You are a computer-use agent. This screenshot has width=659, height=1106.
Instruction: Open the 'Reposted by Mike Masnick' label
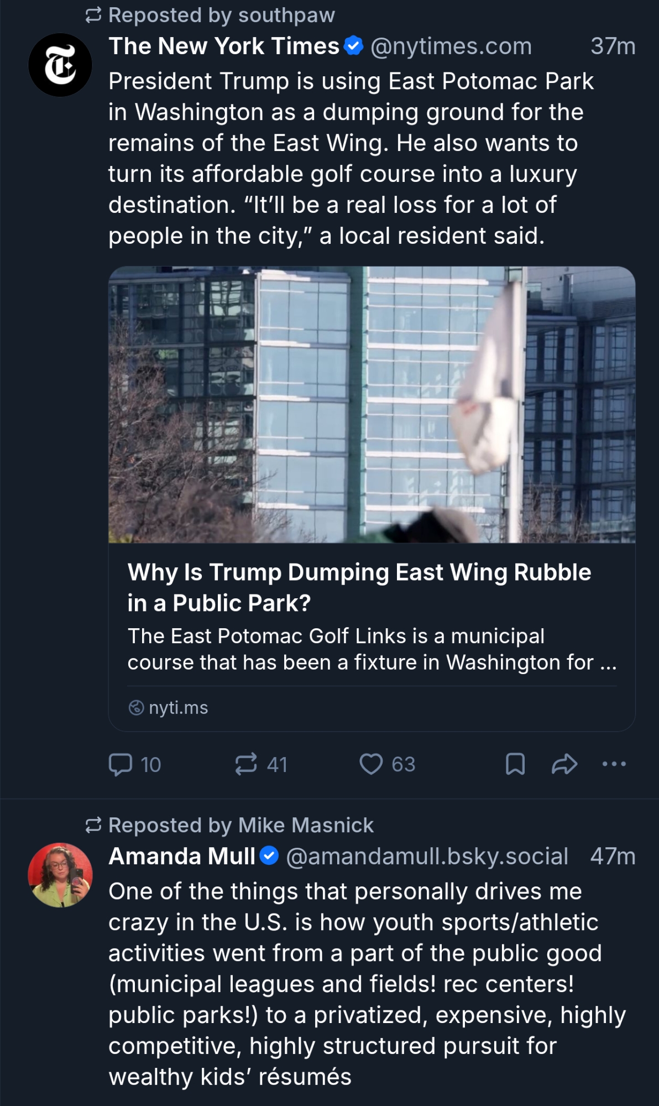[x=240, y=825]
